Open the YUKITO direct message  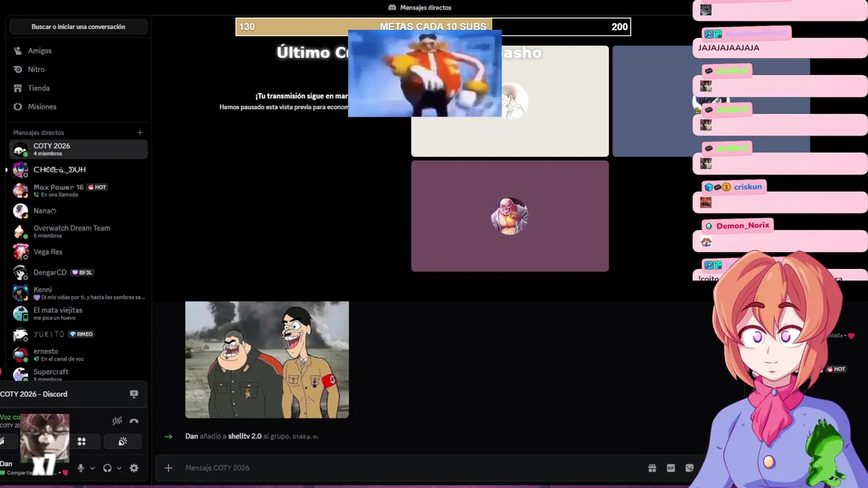click(x=78, y=334)
